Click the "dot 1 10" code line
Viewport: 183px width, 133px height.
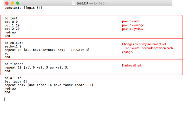pos(12,25)
